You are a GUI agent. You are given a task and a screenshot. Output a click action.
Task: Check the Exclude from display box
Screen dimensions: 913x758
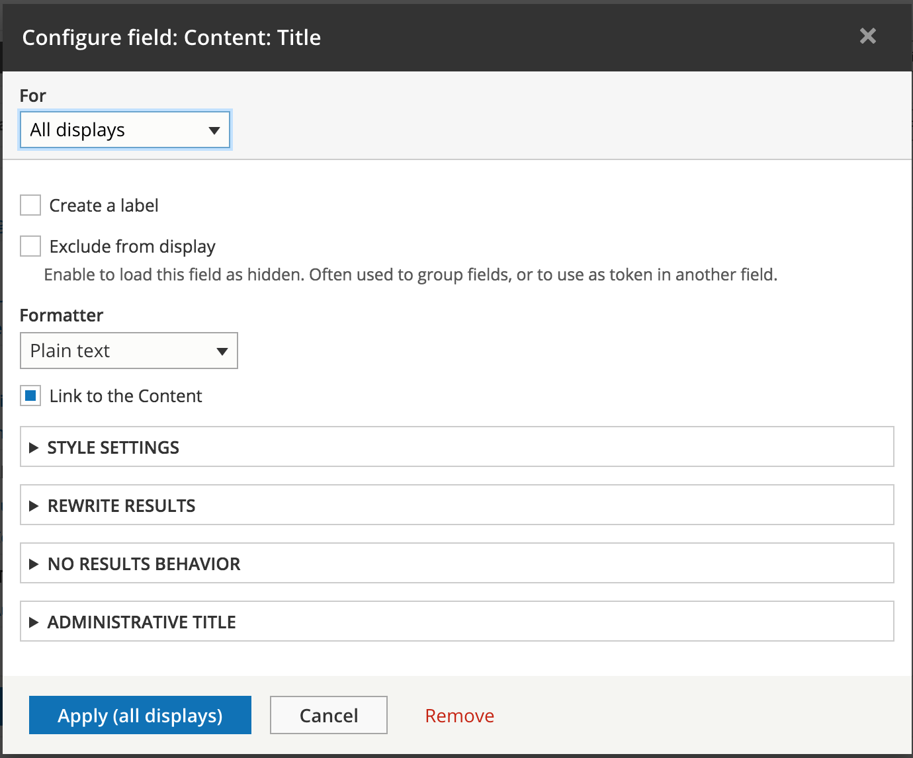[x=30, y=246]
